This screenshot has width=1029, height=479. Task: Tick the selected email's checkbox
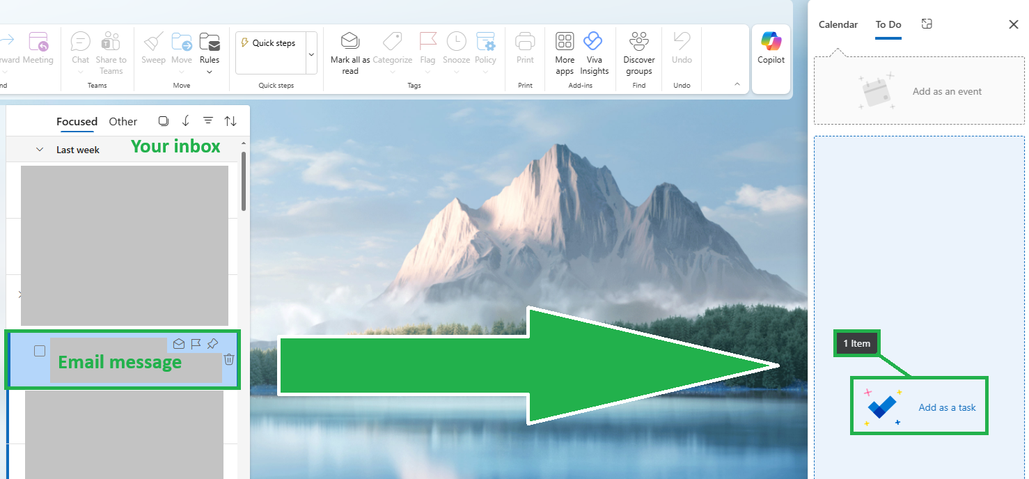(40, 351)
